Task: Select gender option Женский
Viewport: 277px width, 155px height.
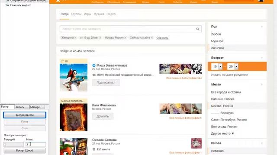Action: click(x=217, y=48)
